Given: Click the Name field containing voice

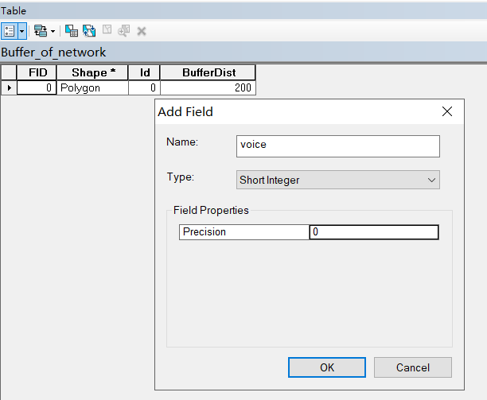Looking at the screenshot, I should [338, 146].
